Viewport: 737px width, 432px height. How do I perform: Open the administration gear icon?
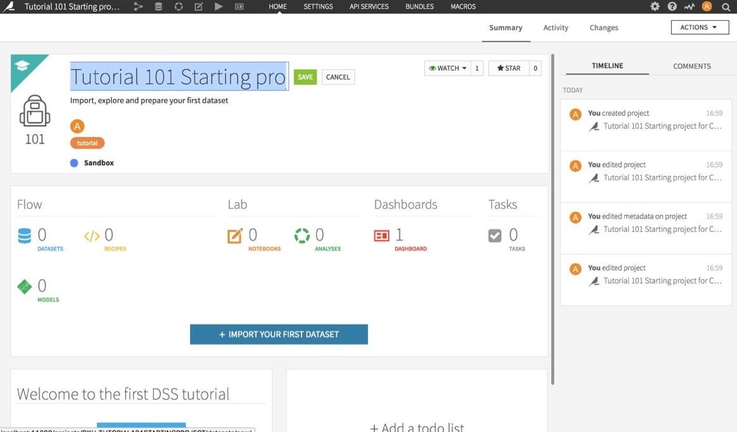(655, 6)
